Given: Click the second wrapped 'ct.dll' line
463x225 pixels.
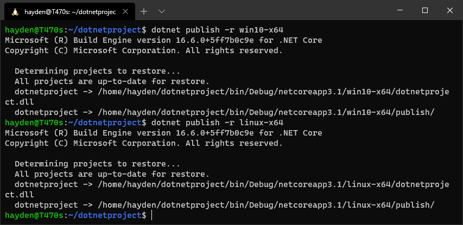Looking at the screenshot, I should coord(20,195).
